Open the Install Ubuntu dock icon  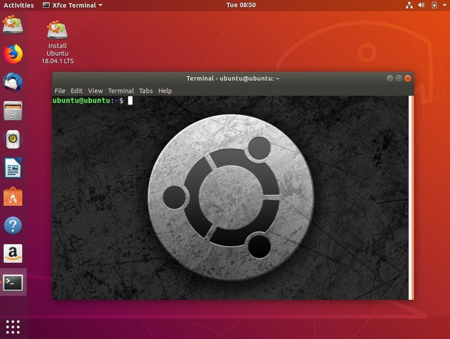tap(13, 25)
